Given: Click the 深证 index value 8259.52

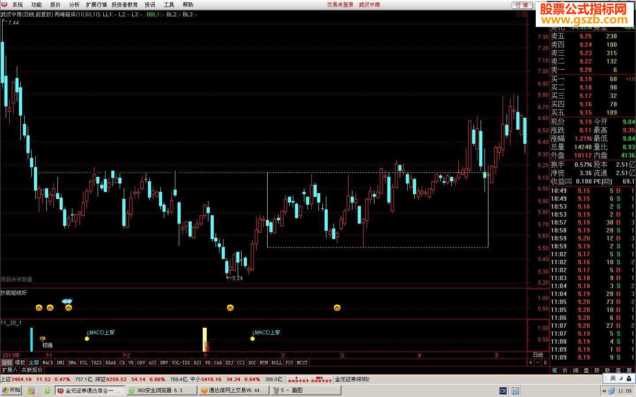Looking at the screenshot, I should (117, 379).
